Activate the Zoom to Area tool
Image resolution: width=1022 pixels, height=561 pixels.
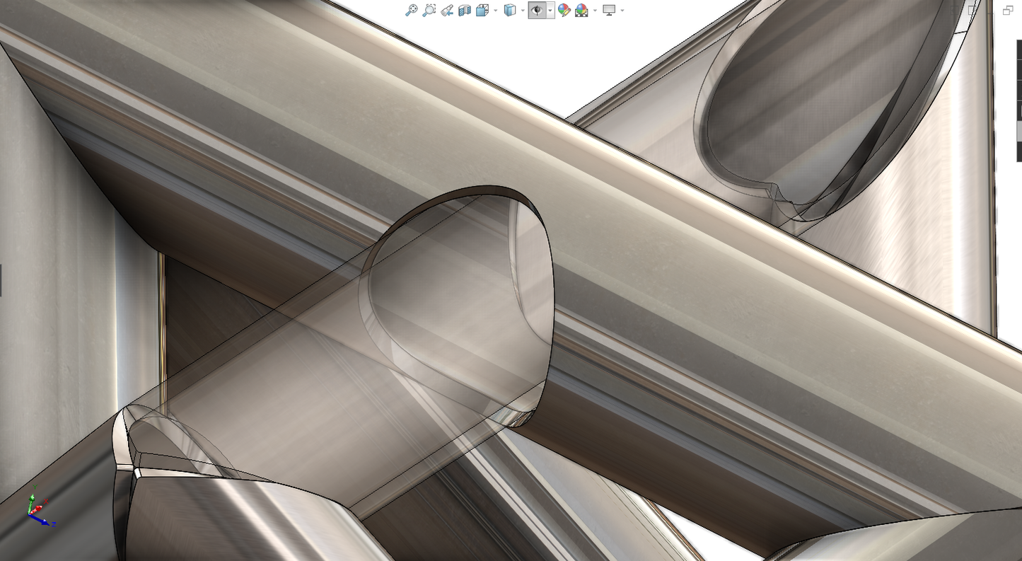pos(429,10)
